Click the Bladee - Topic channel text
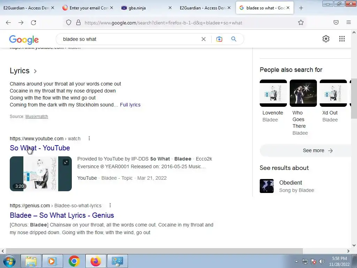 117,178
